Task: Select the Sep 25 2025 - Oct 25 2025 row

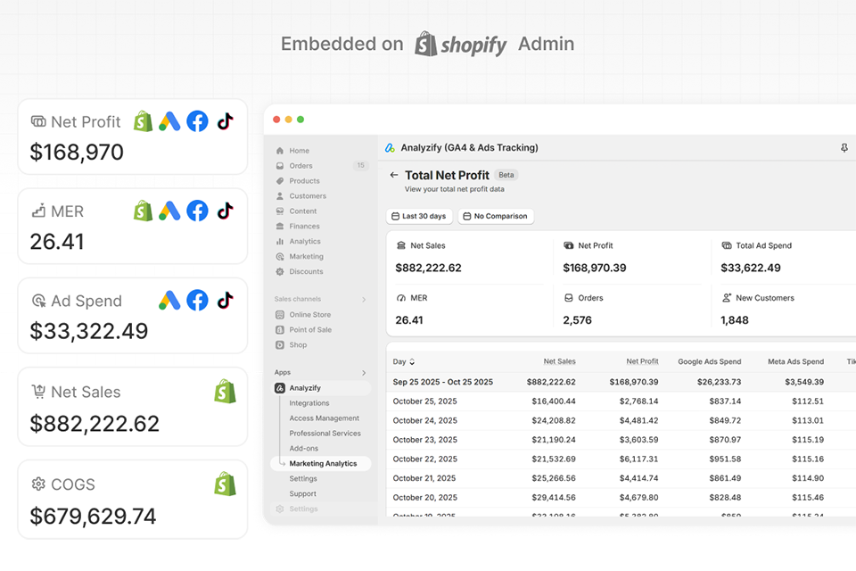Action: click(621, 382)
